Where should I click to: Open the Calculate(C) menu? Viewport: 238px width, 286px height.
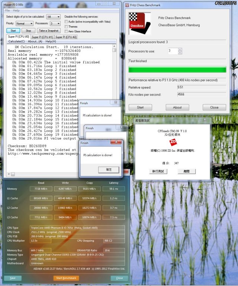pos(17,41)
